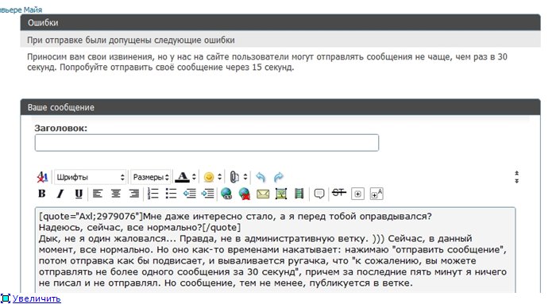This screenshot has width=556, height=304.
Task: Center the text alignment
Action: point(116,194)
